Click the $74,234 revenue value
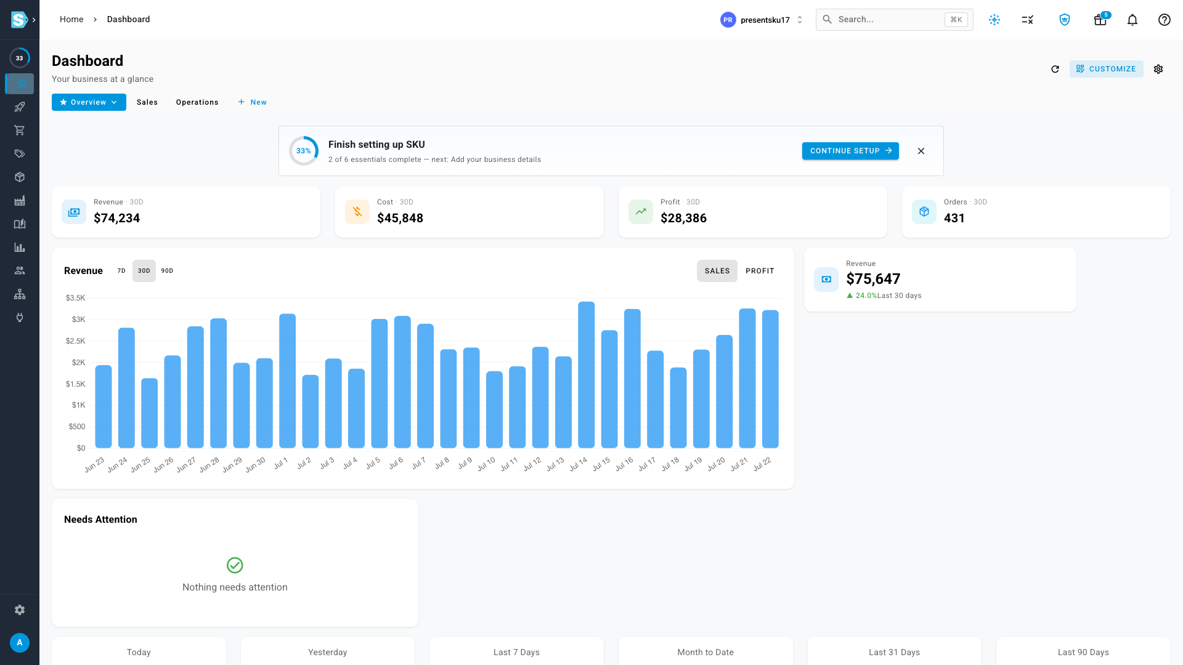Screen dimensions: 1183x665 coord(117,218)
